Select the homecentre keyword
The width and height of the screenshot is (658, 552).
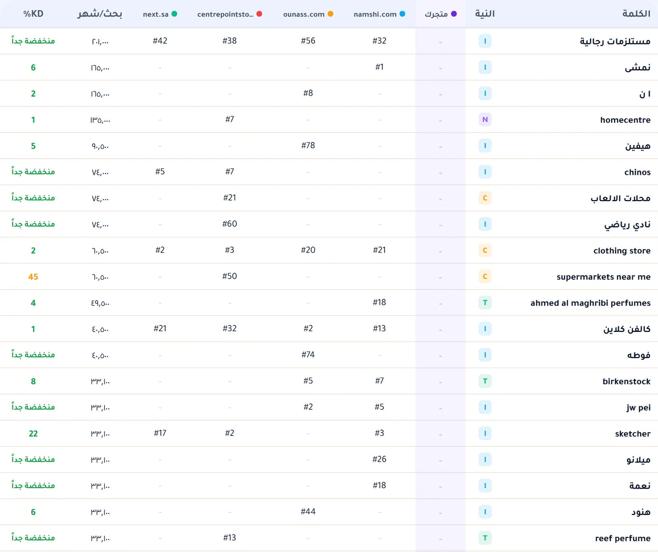(x=626, y=120)
